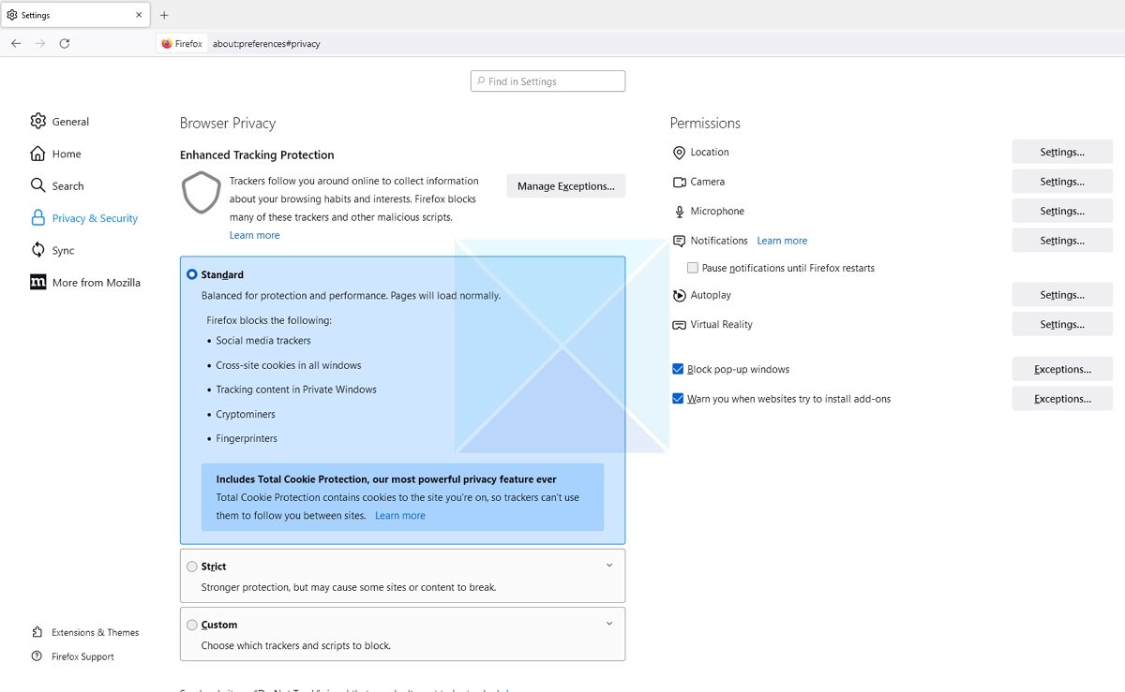The width and height of the screenshot is (1125, 692).
Task: Click the Virtual Reality headset icon
Action: 680,325
